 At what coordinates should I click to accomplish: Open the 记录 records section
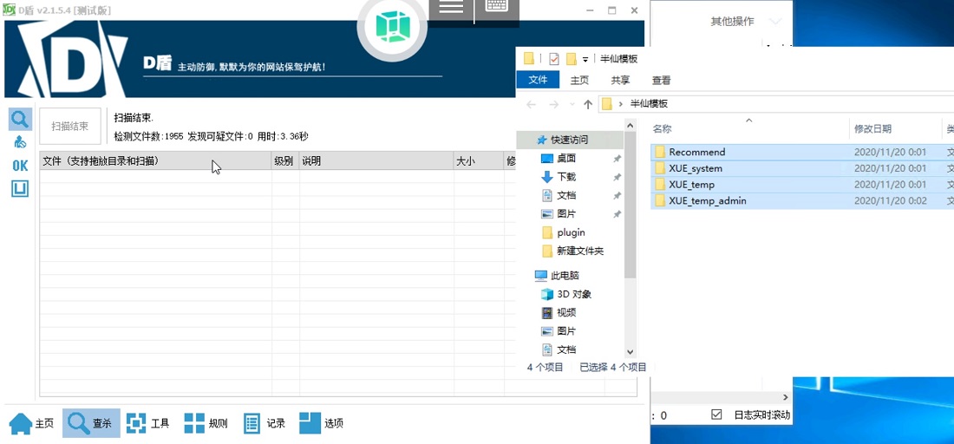(x=265, y=423)
